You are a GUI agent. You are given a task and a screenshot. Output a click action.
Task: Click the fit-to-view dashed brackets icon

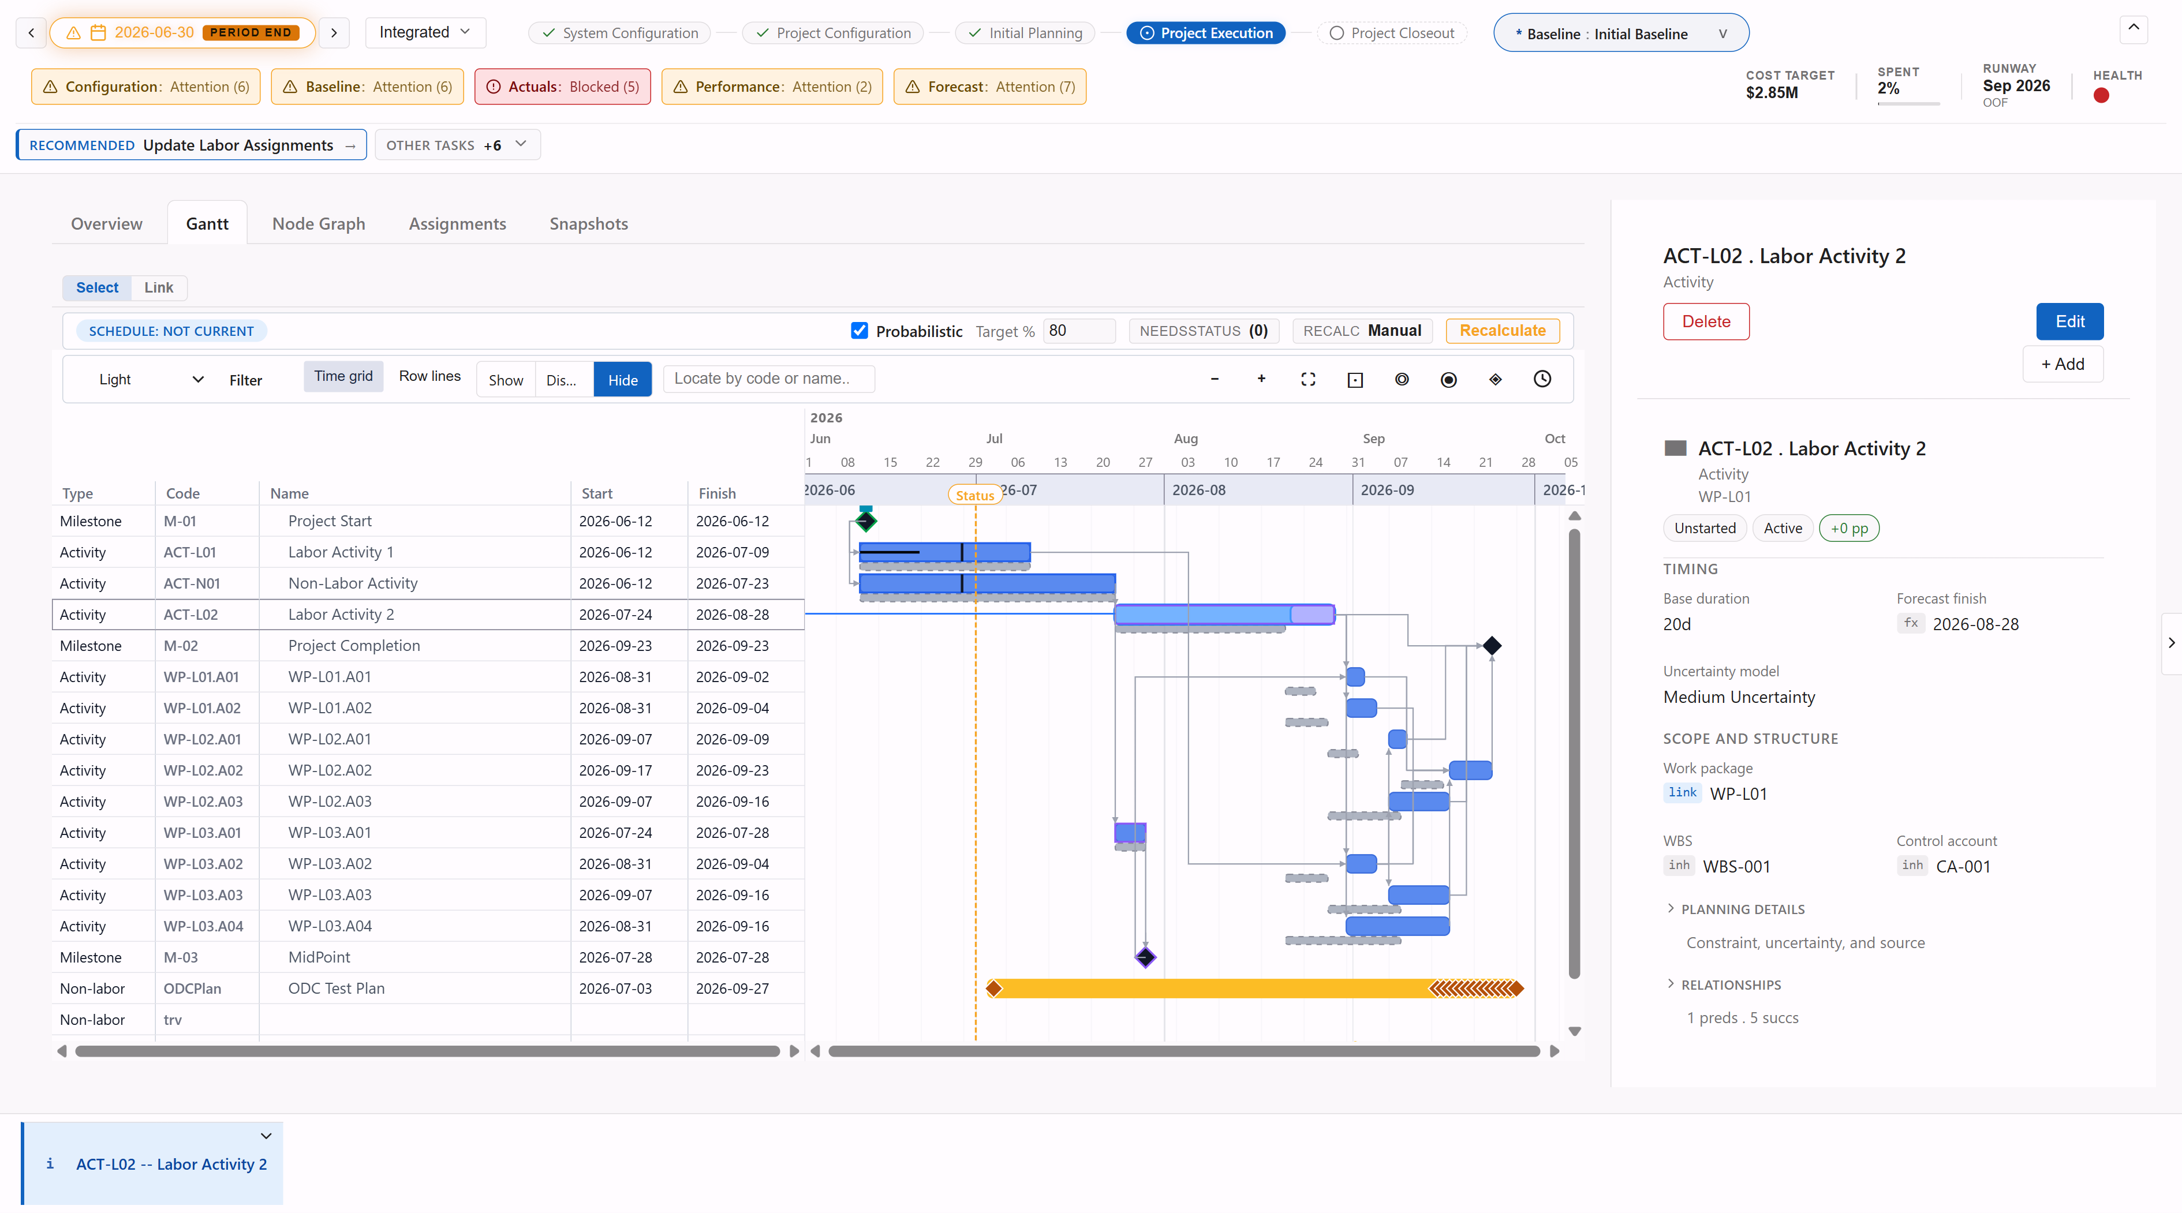pos(1308,379)
